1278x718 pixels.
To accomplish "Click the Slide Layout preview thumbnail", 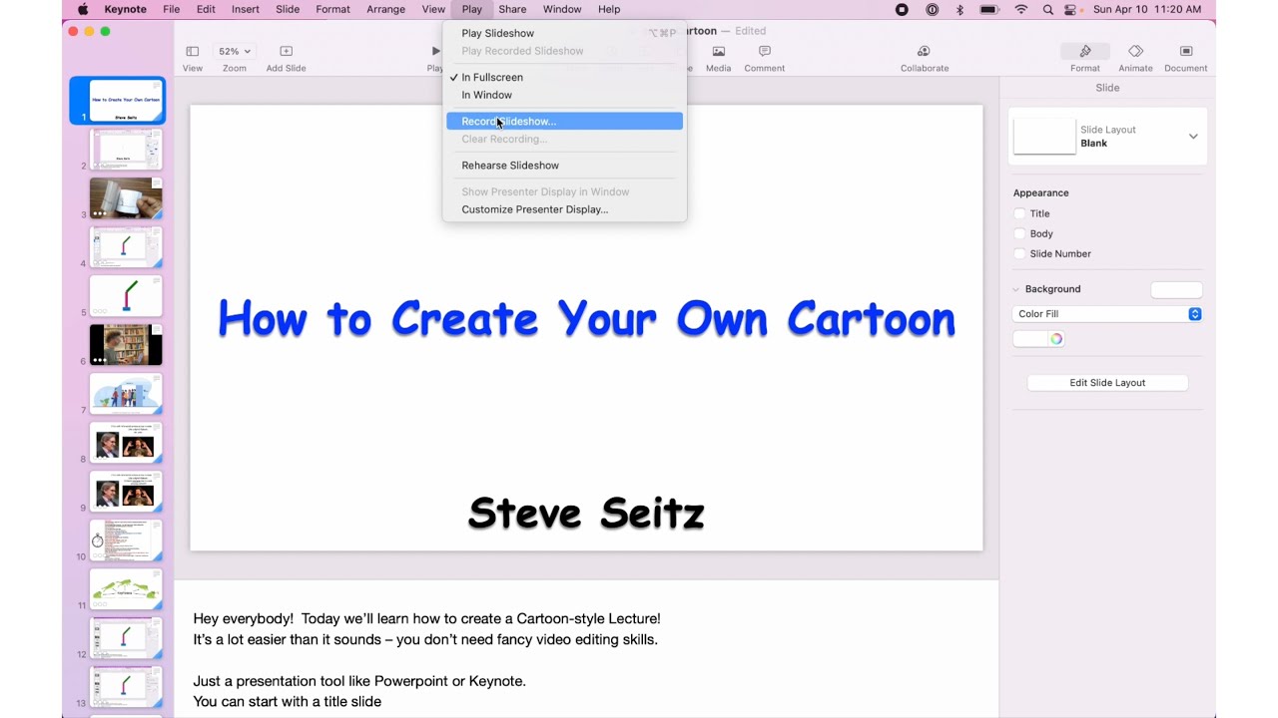I will pyautogui.click(x=1044, y=137).
